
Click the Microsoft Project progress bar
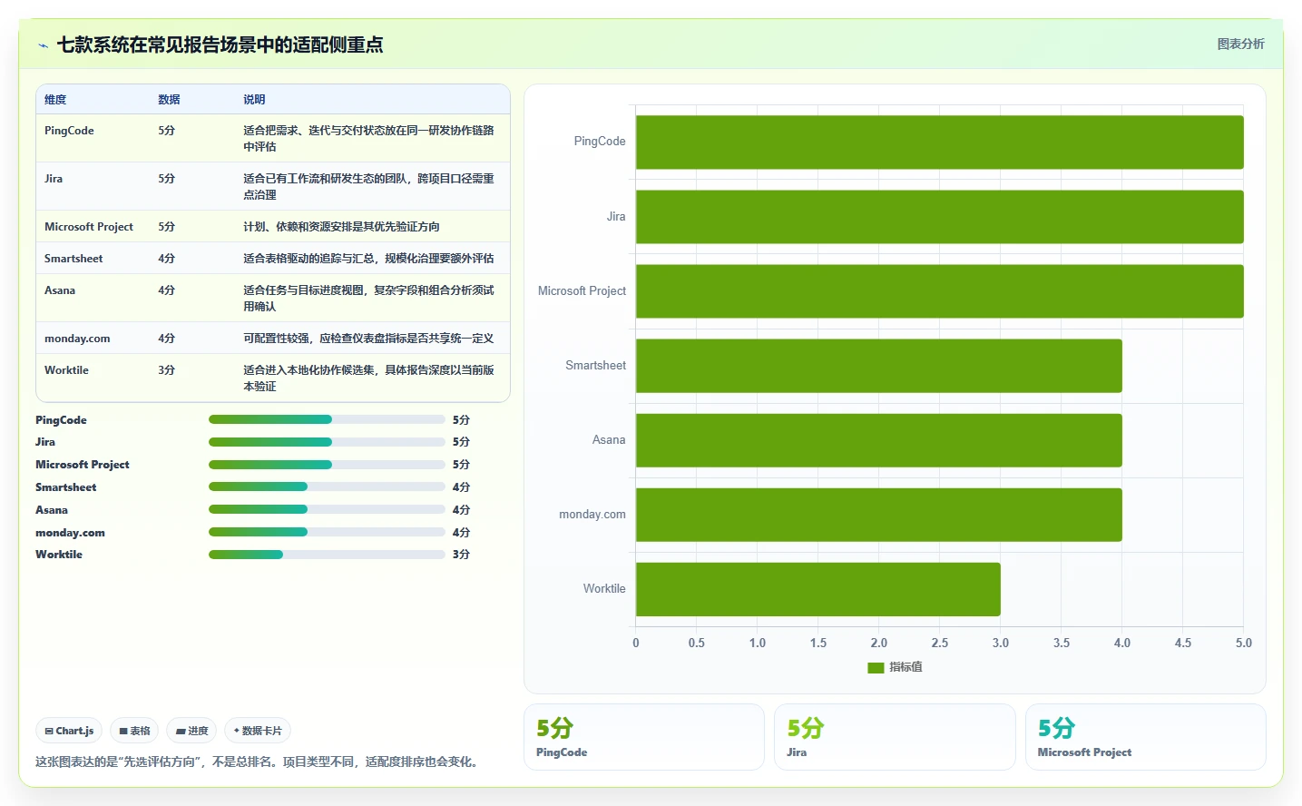(x=327, y=464)
